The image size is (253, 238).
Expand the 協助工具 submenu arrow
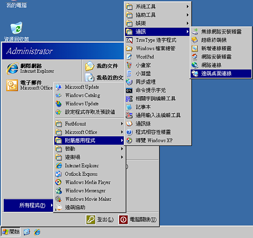click(x=188, y=15)
